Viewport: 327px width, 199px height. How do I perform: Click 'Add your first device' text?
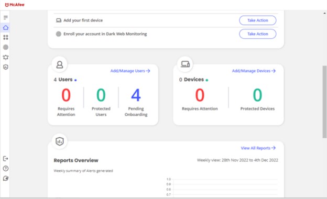click(83, 20)
